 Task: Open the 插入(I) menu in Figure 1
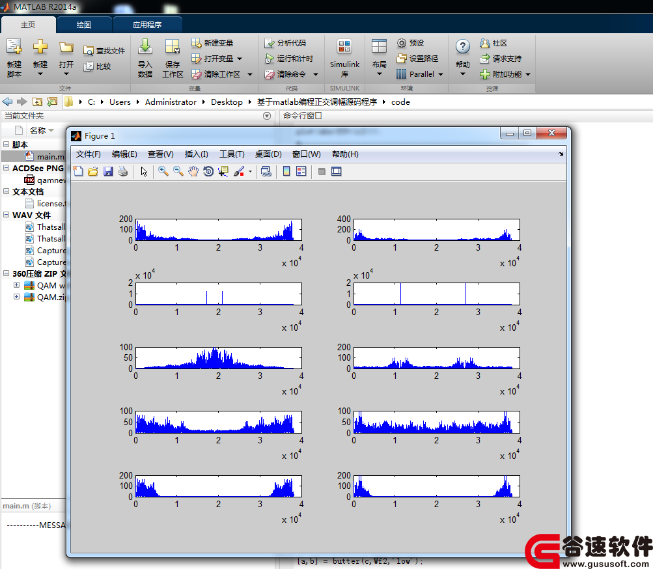tap(196, 154)
